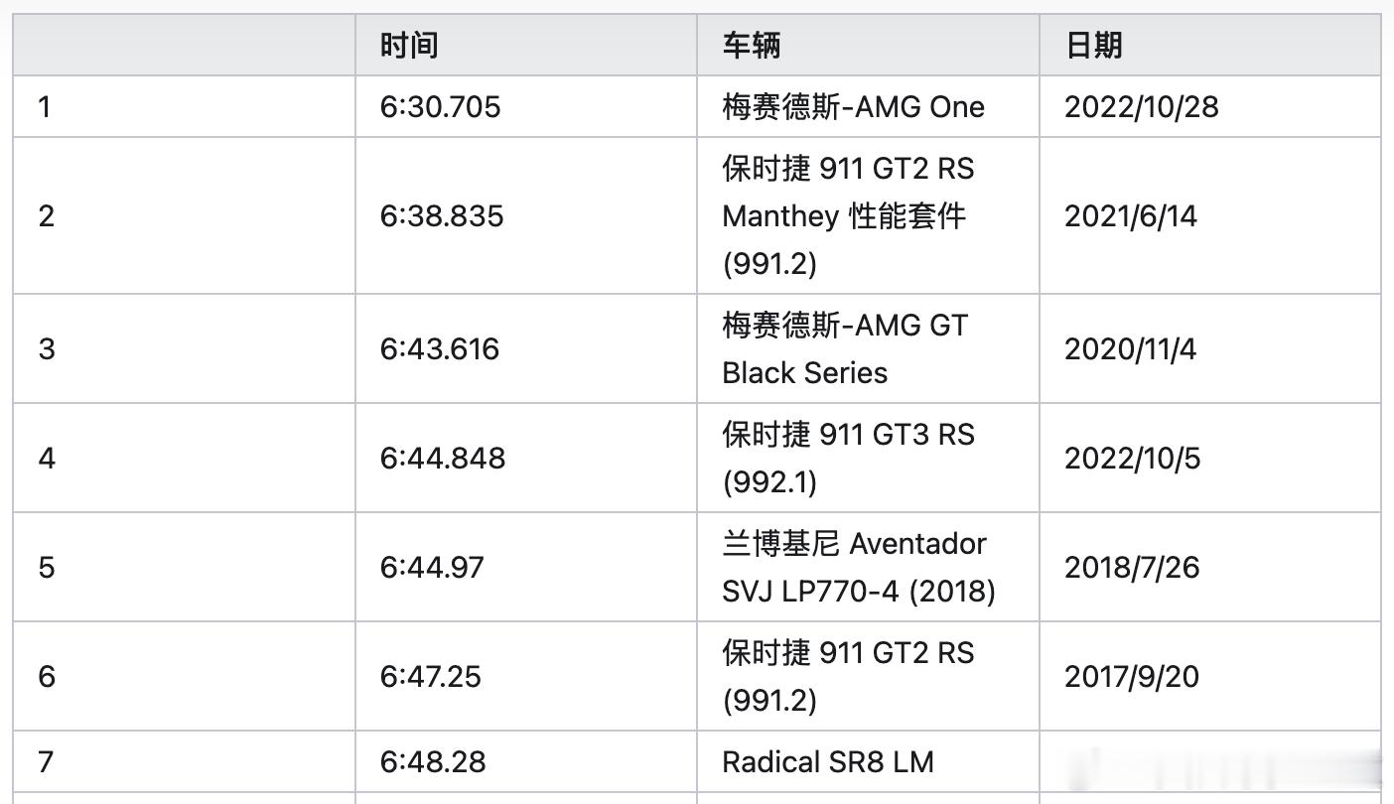The width and height of the screenshot is (1394, 804).
Task: Click the 6:43.616 lap time
Action: pyautogui.click(x=440, y=349)
